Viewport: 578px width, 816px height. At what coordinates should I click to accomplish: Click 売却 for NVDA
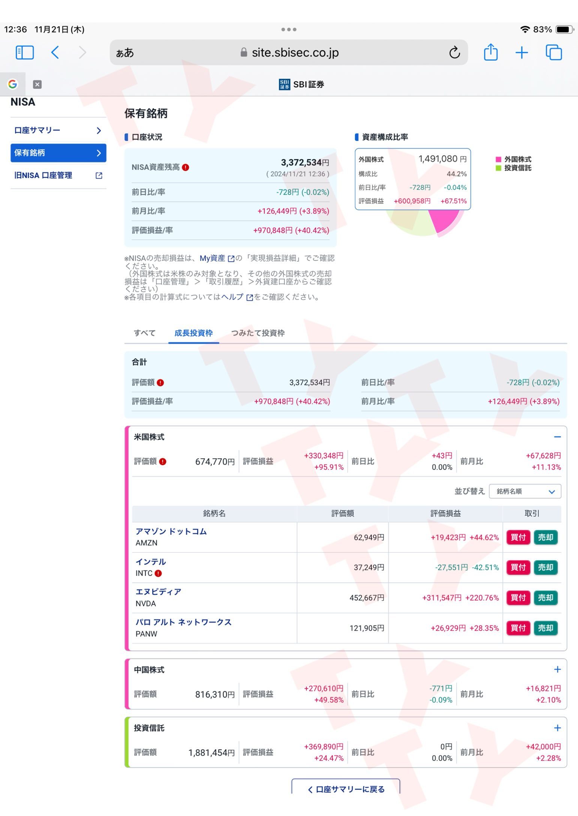point(545,598)
